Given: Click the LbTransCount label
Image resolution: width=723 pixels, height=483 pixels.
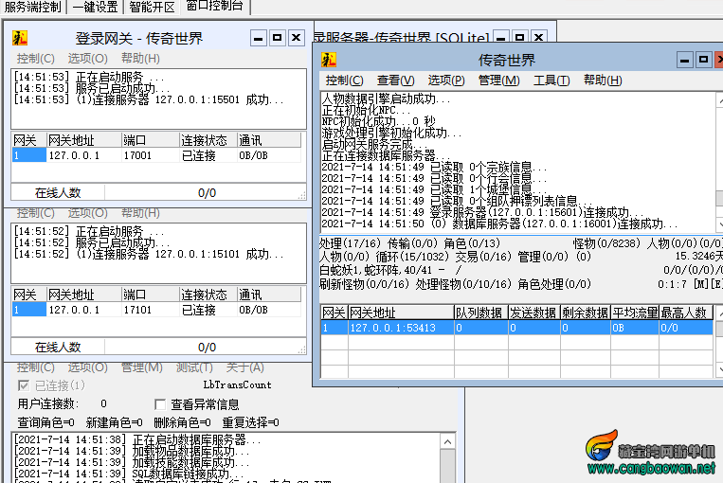Looking at the screenshot, I should coord(238,385).
